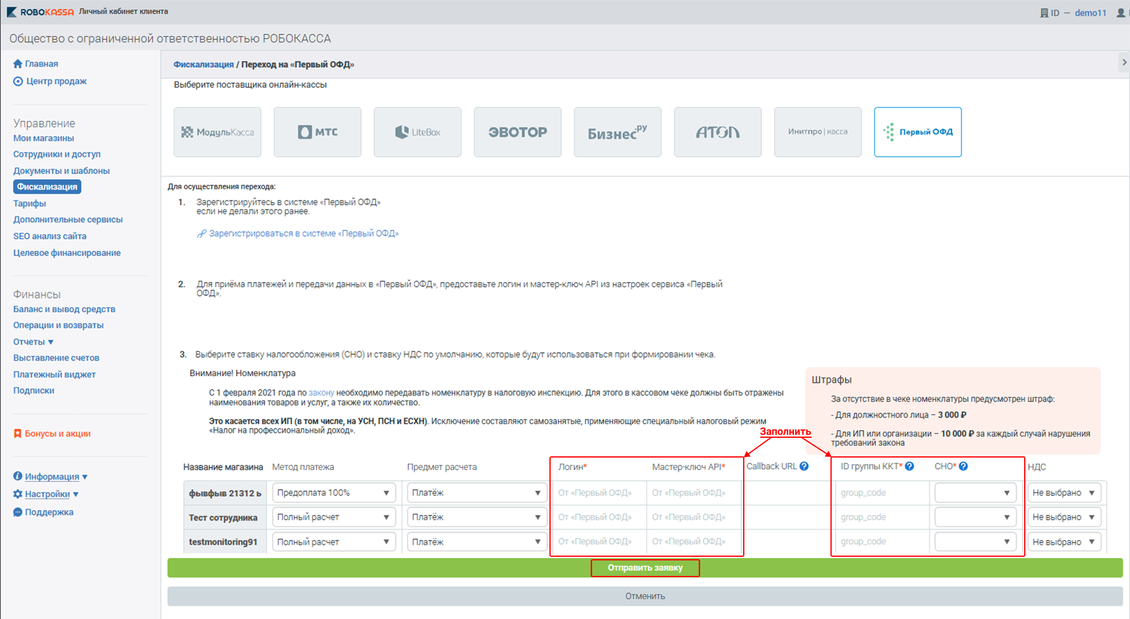
Task: Open СНО dropdown for Тест сотрудника row
Action: [975, 517]
